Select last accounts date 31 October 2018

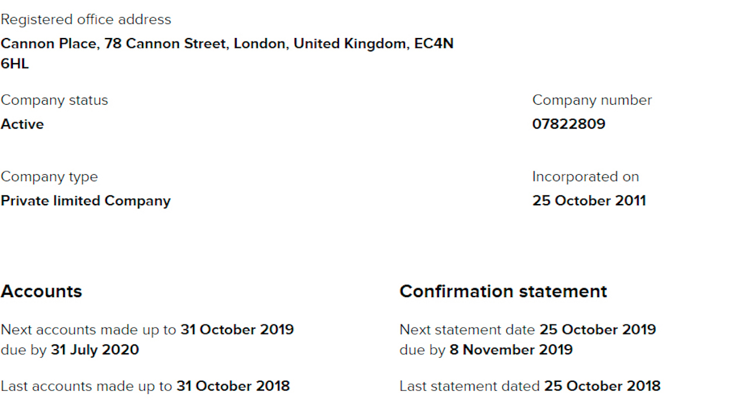(233, 387)
